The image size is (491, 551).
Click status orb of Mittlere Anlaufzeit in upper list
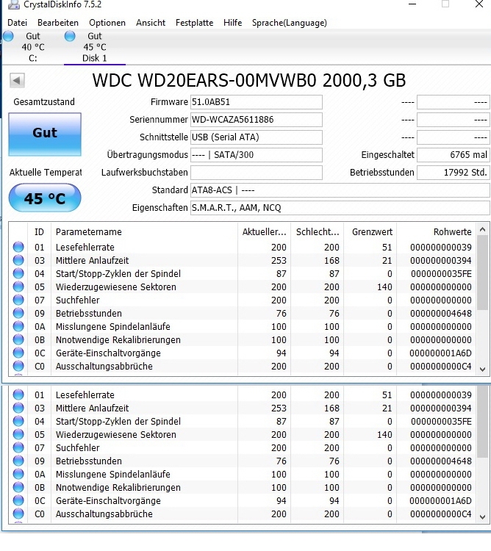18,260
